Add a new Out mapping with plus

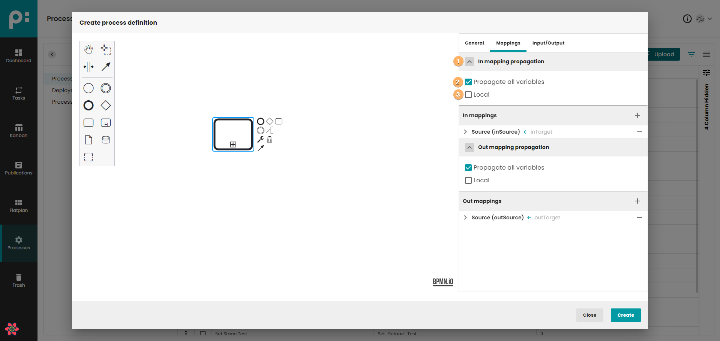[637, 201]
